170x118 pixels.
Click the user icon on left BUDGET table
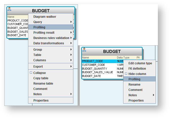9,9
